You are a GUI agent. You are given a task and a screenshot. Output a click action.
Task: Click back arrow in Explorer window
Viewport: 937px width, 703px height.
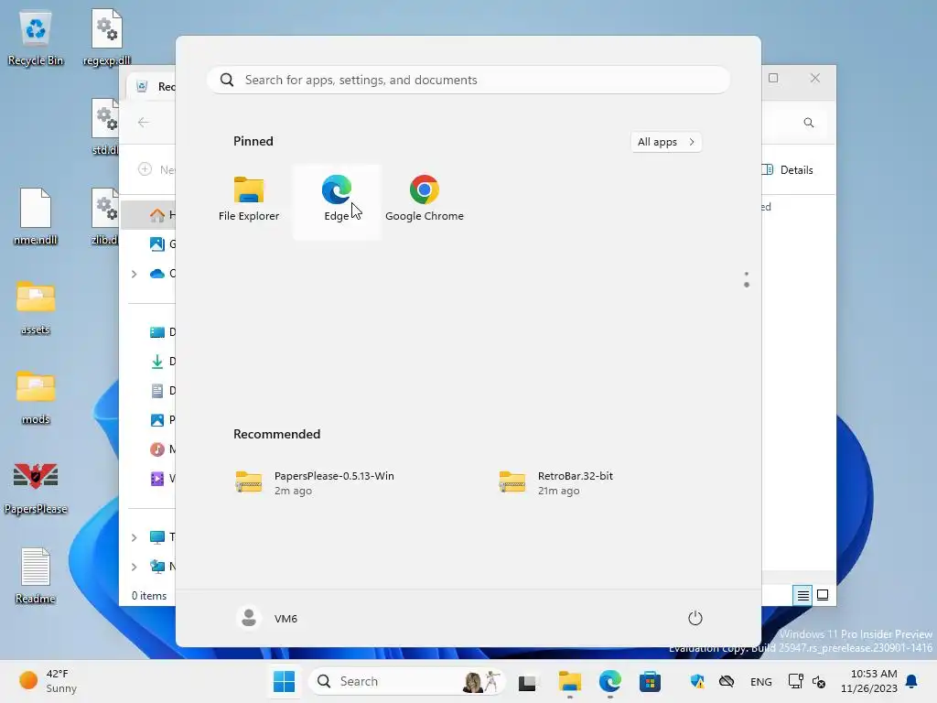click(x=144, y=123)
